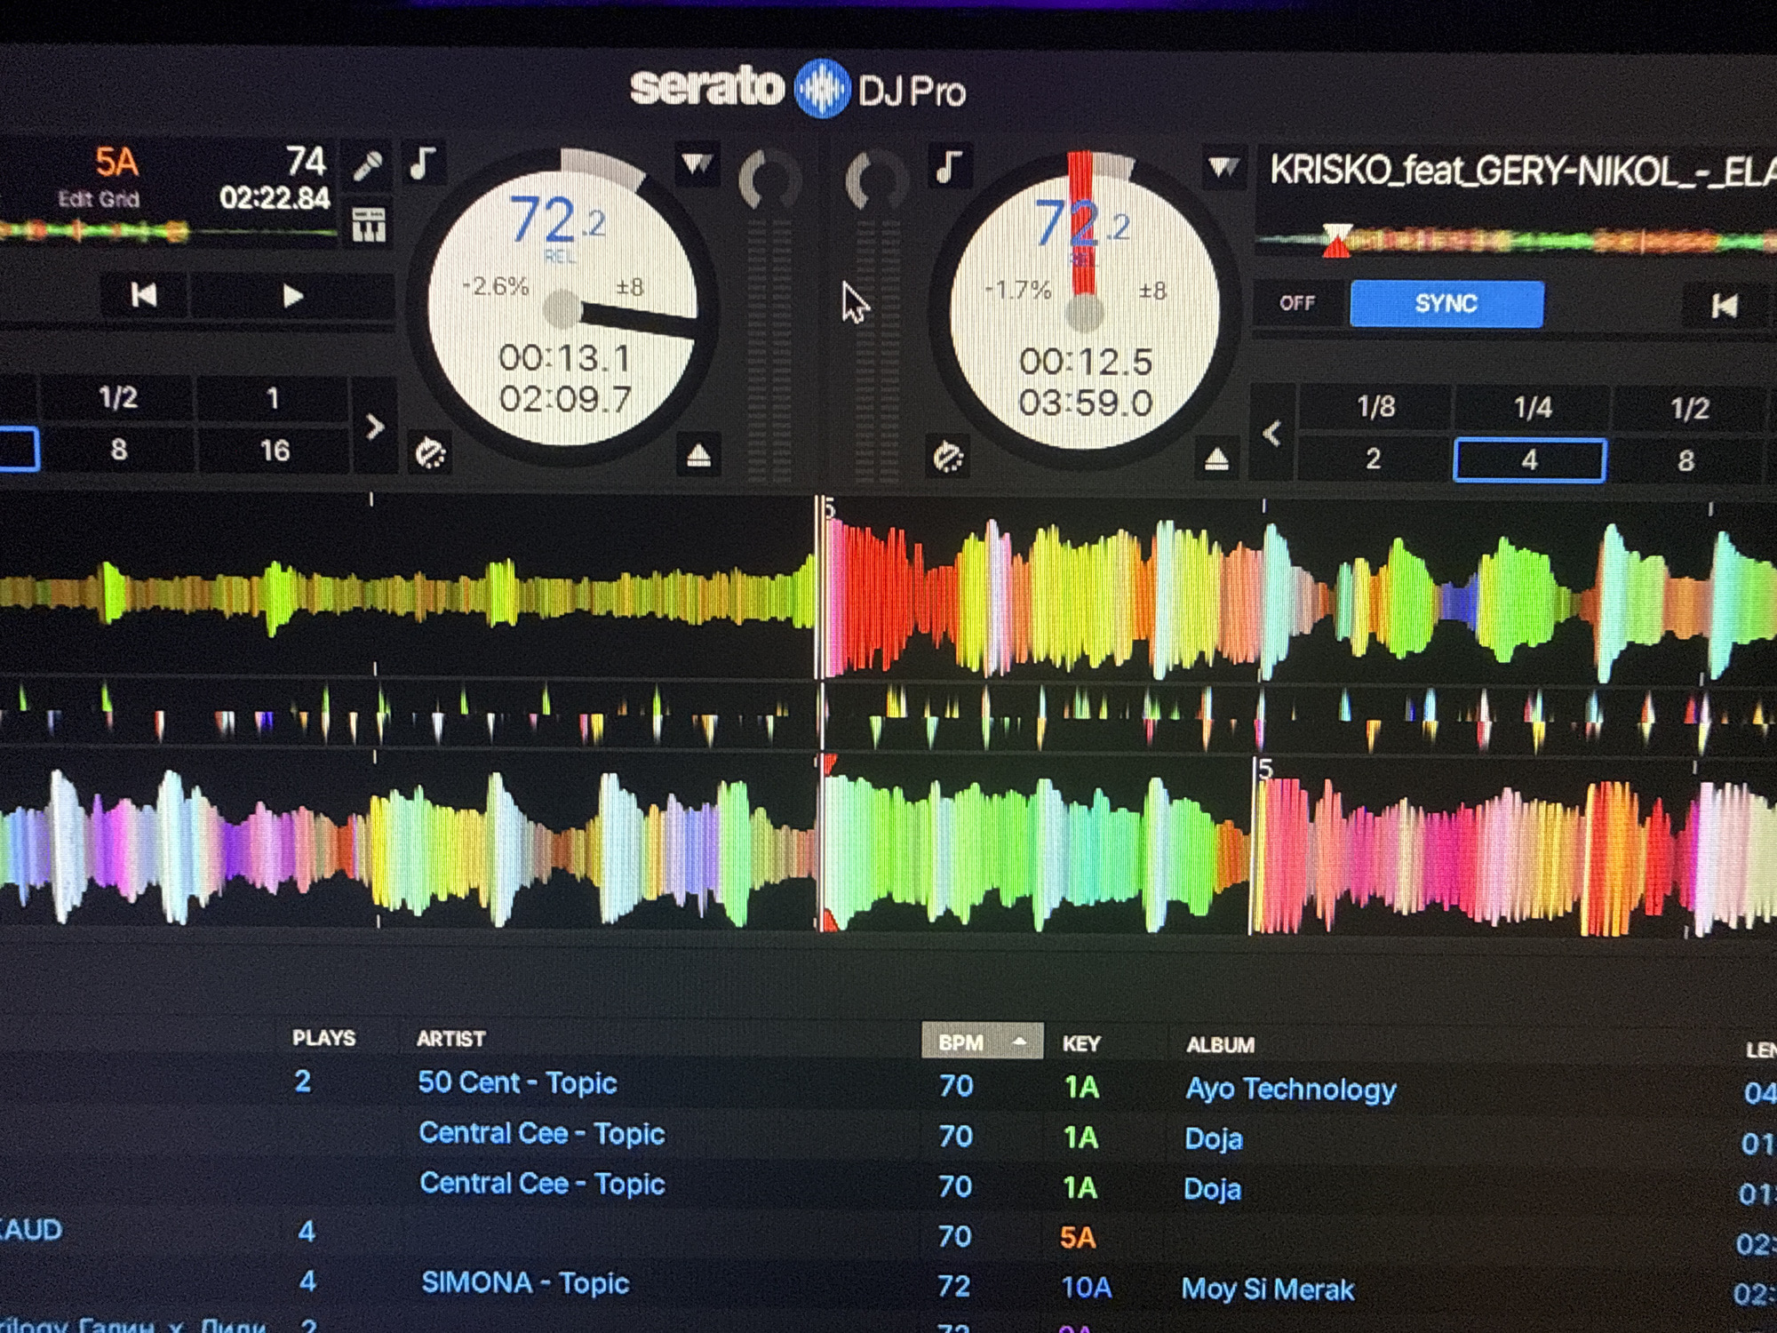Select cue point 5 flag in upper waveform

tap(829, 509)
